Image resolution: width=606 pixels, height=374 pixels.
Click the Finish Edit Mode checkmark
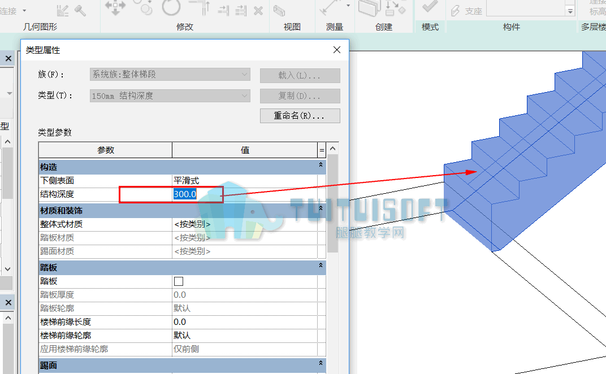[430, 6]
